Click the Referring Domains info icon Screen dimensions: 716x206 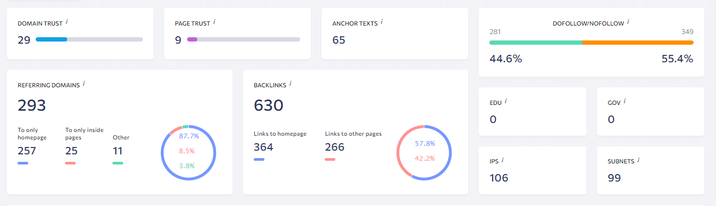click(x=84, y=84)
